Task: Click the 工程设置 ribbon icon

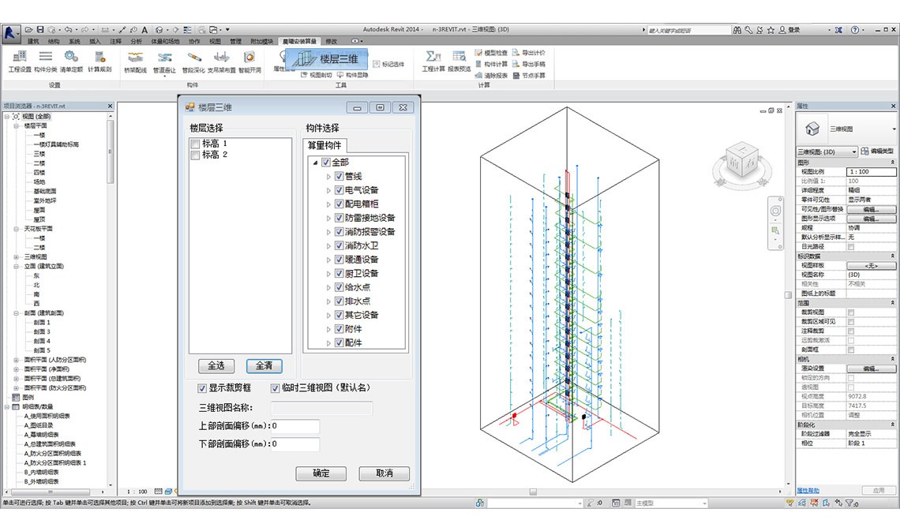Action: [19, 60]
